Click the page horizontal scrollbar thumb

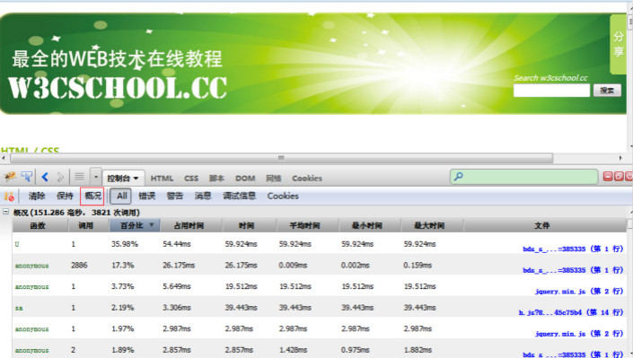tap(281, 158)
